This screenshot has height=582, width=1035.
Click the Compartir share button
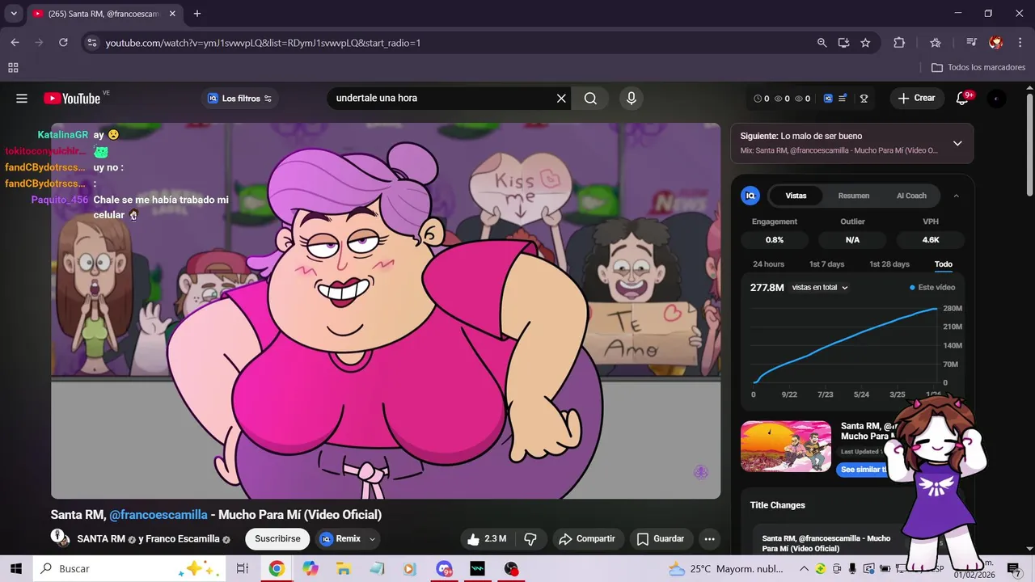[587, 539]
